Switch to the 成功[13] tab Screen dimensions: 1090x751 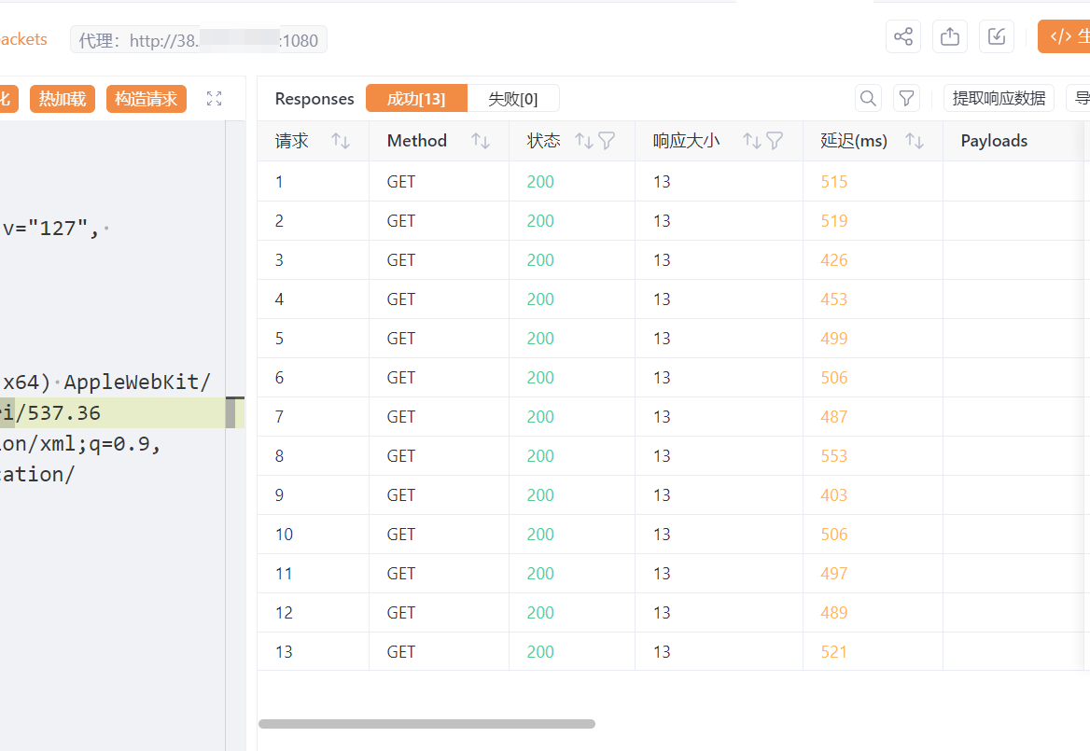(x=415, y=99)
